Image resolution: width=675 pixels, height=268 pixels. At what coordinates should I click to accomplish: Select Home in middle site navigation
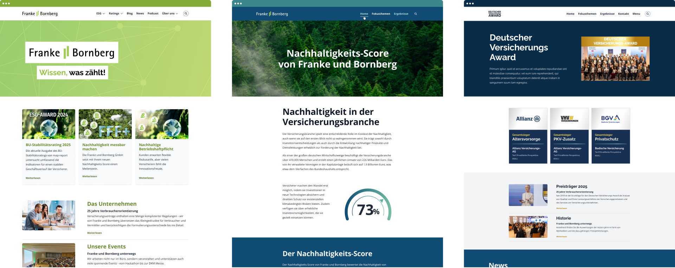tap(364, 14)
